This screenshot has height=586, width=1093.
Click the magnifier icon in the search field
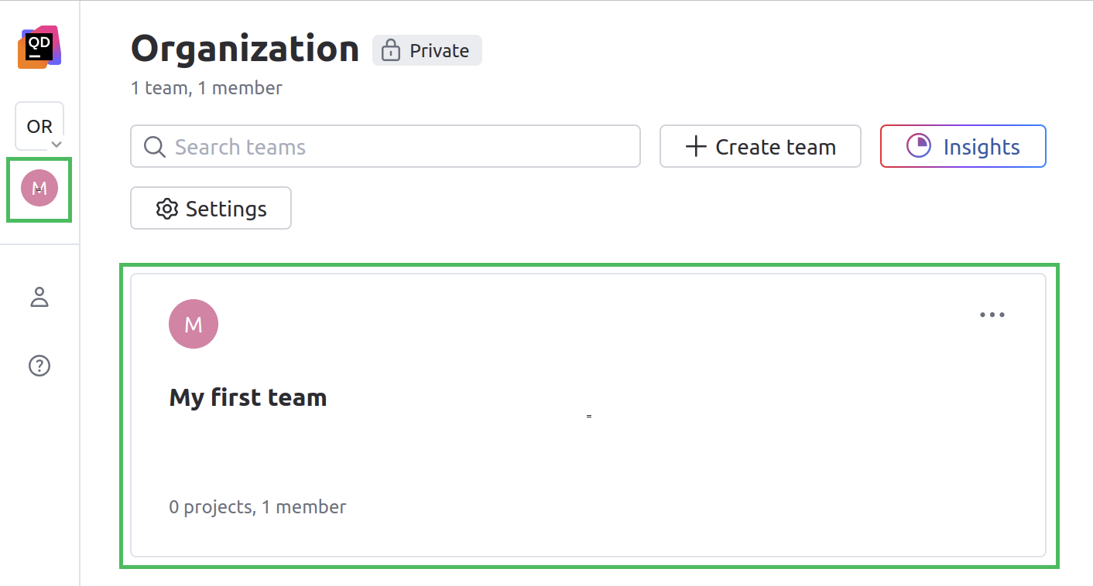pyautogui.click(x=154, y=146)
